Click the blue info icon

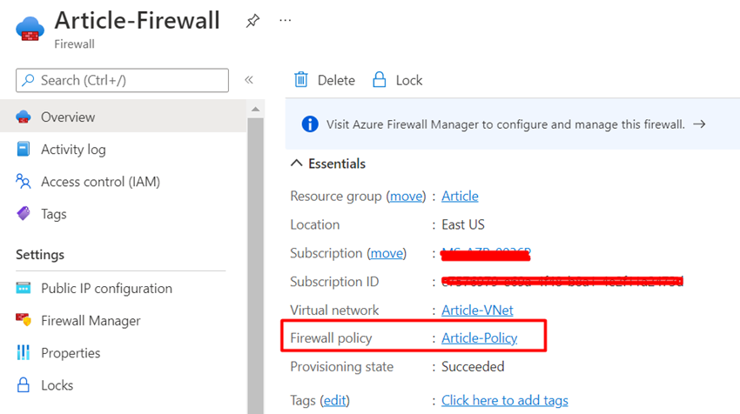310,124
